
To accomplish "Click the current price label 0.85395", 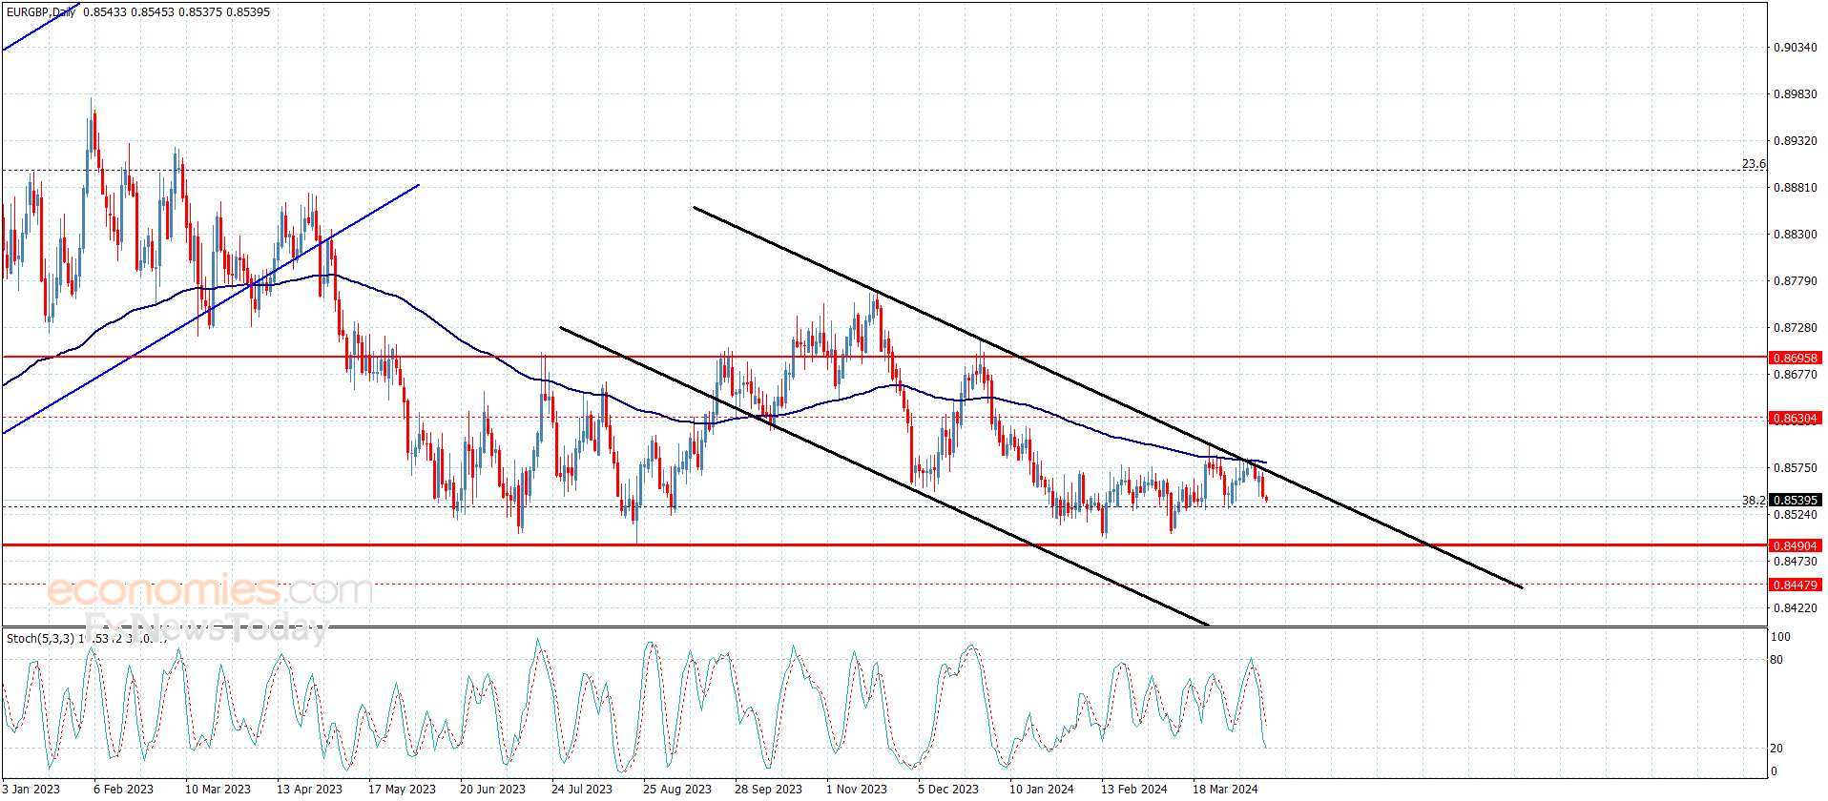I will 1795,500.
